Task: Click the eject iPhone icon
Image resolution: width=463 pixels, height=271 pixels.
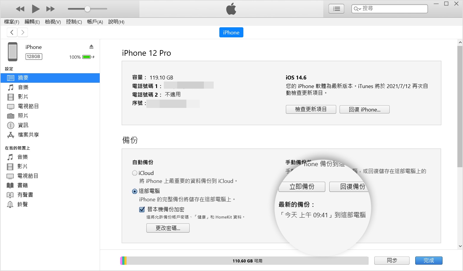Action: tap(91, 47)
